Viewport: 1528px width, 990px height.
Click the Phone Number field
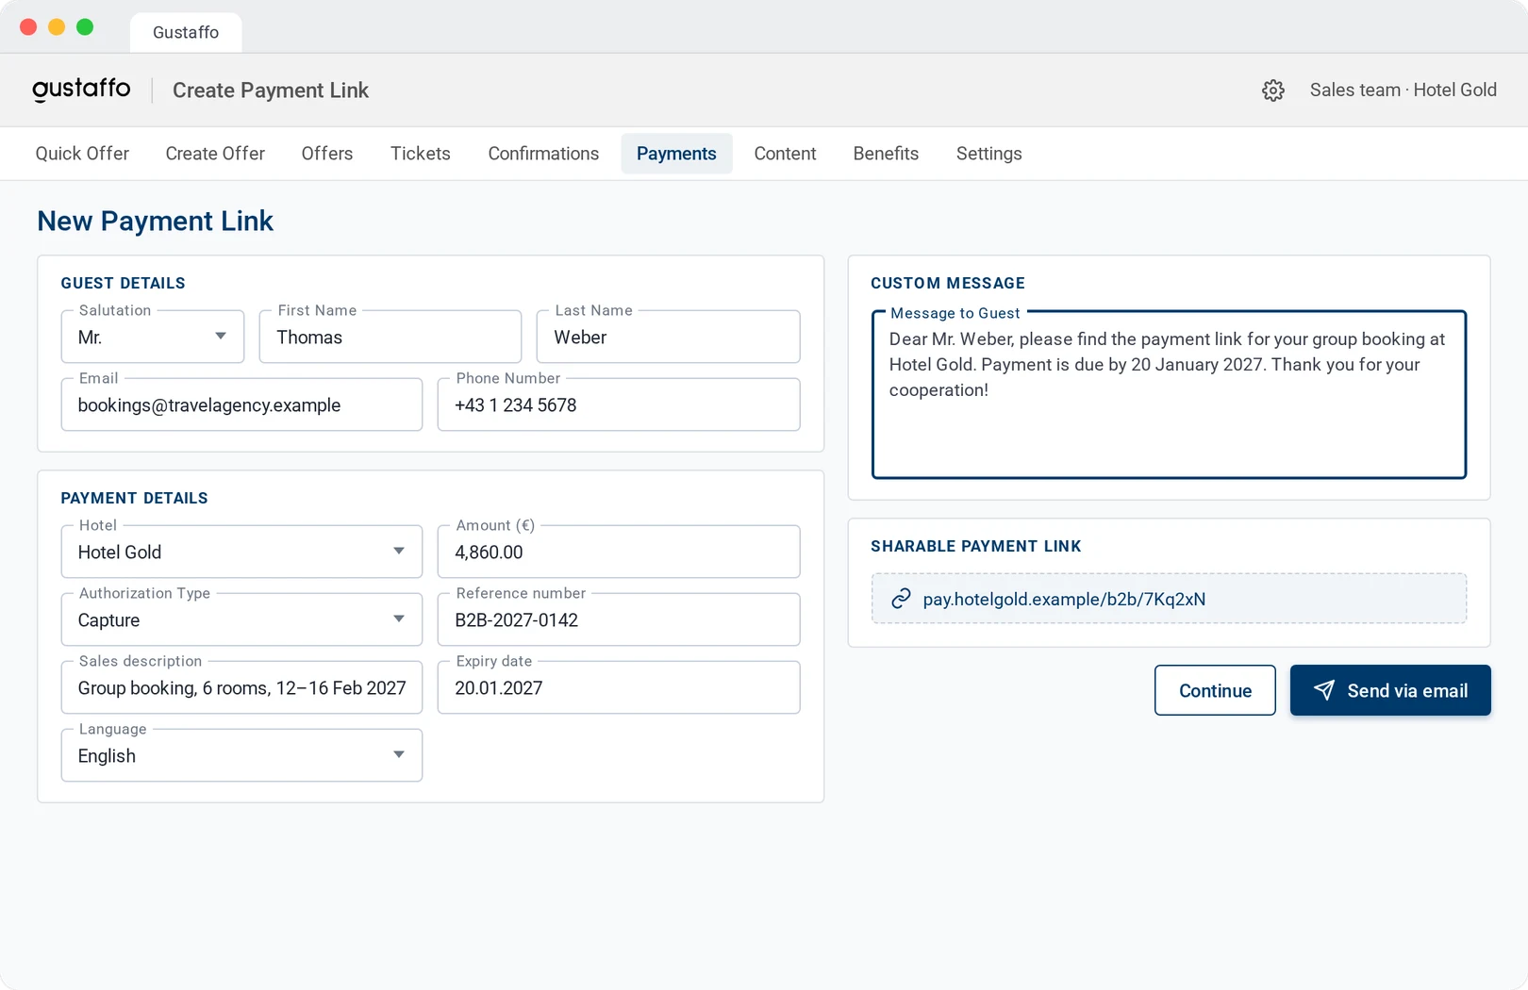(619, 404)
